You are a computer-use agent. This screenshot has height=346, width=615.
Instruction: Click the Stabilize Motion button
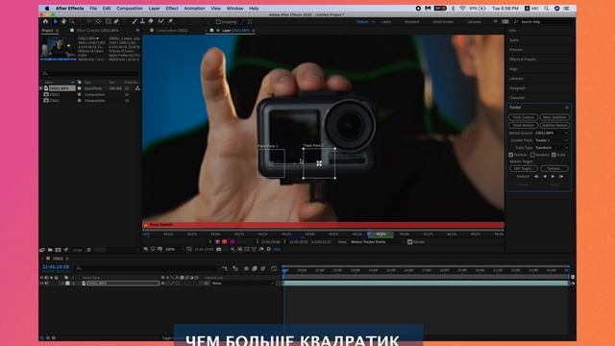pyautogui.click(x=554, y=126)
